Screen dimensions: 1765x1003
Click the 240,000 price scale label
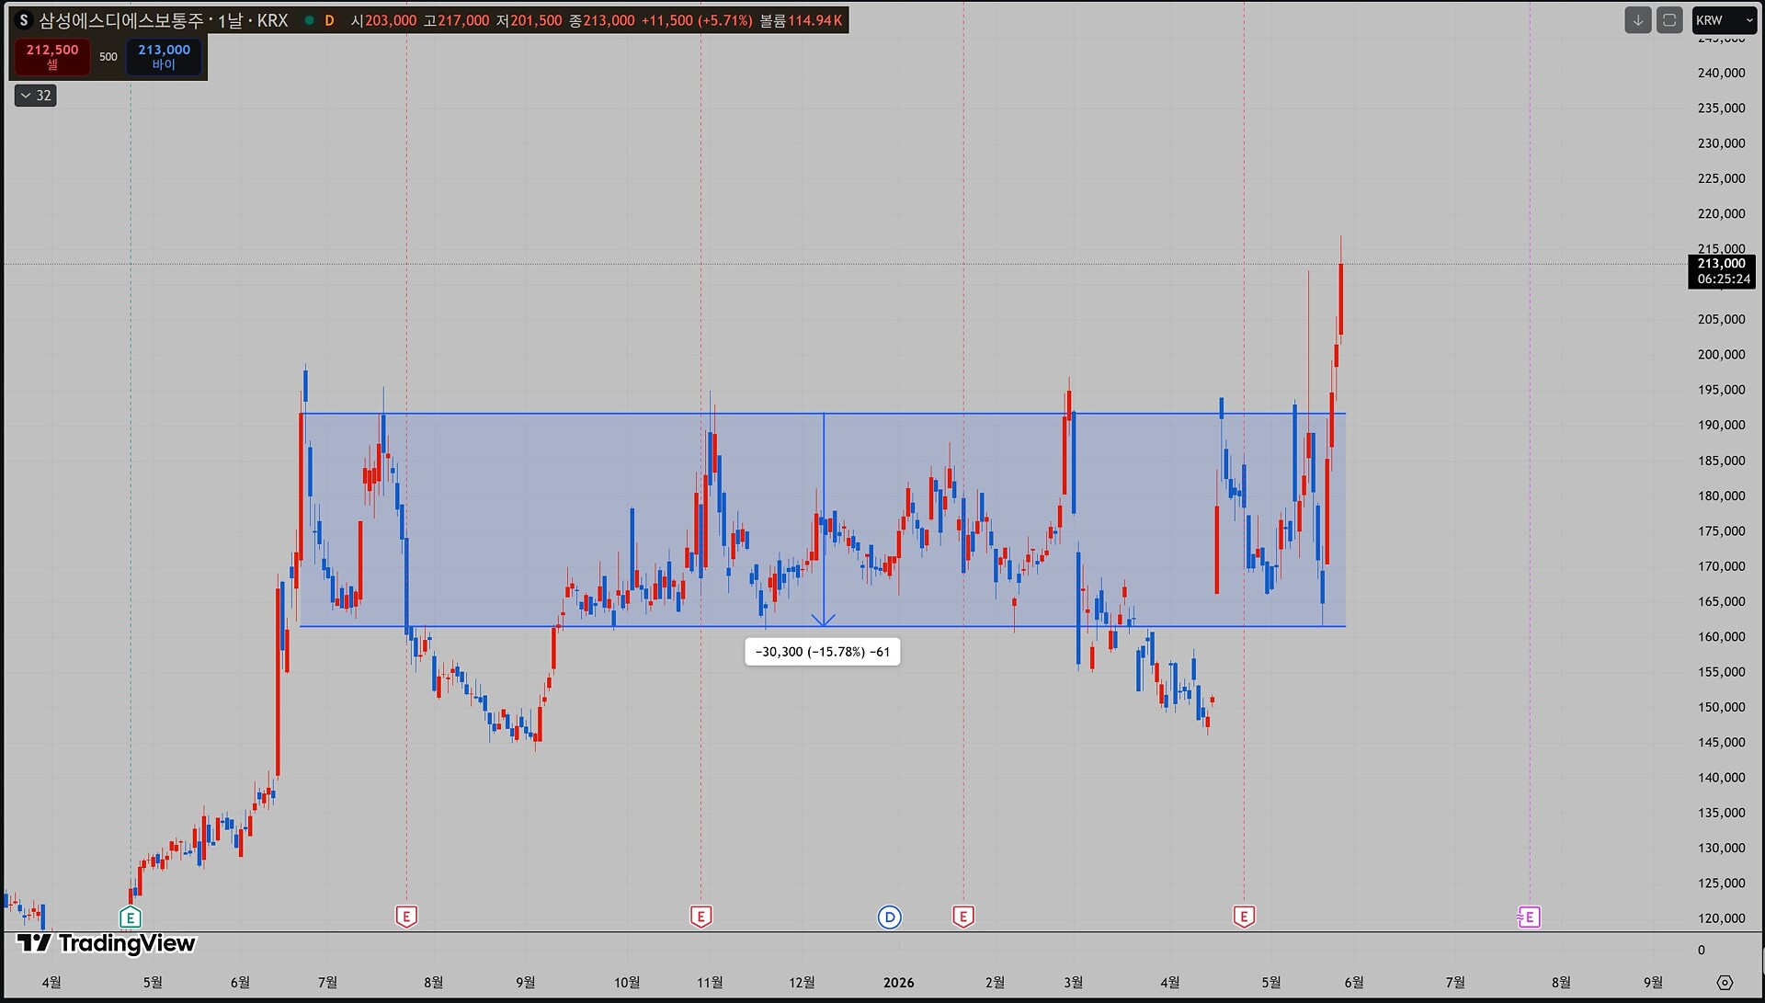1721,73
